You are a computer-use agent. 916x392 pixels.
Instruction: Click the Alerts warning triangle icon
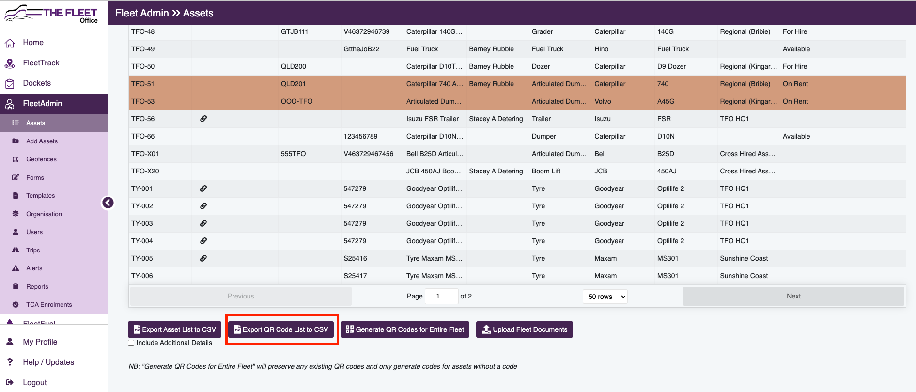[x=16, y=268]
